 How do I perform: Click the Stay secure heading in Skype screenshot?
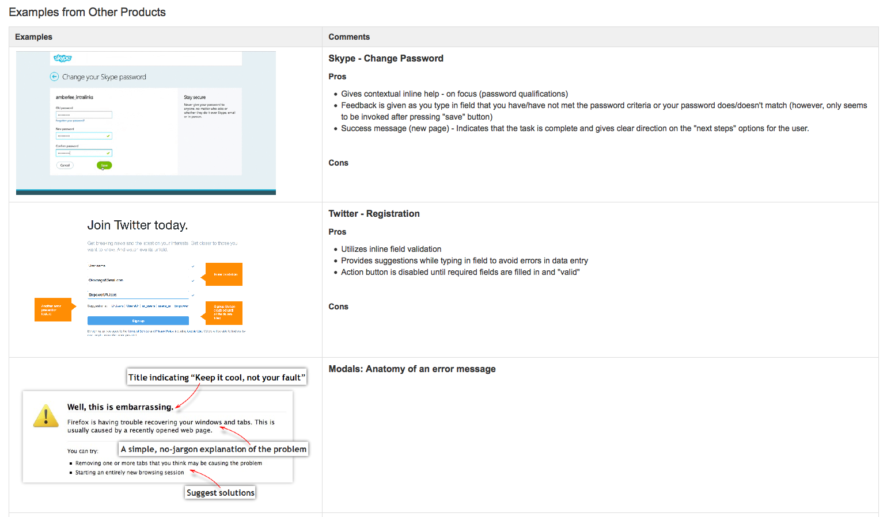coord(195,97)
